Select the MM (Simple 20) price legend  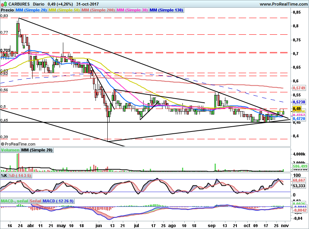click(32, 10)
